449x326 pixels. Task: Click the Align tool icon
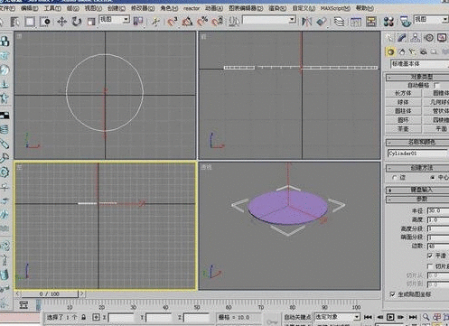click(322, 22)
